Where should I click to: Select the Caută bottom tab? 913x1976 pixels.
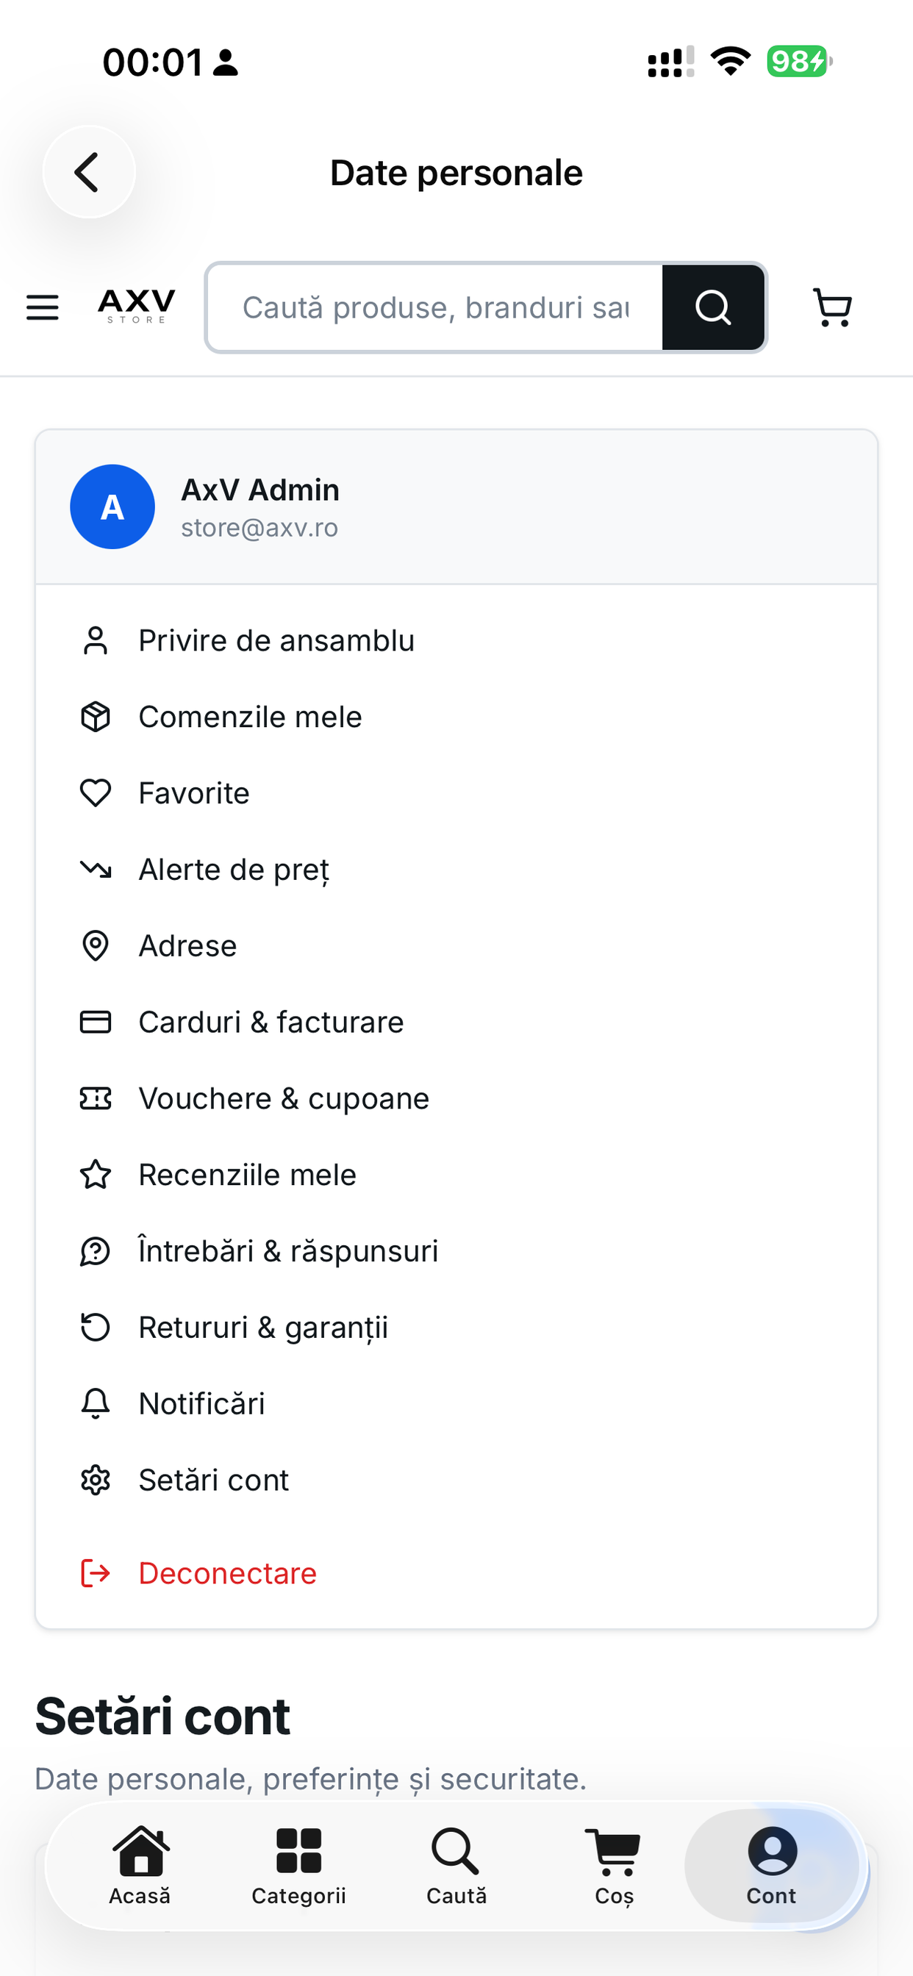(456, 1865)
